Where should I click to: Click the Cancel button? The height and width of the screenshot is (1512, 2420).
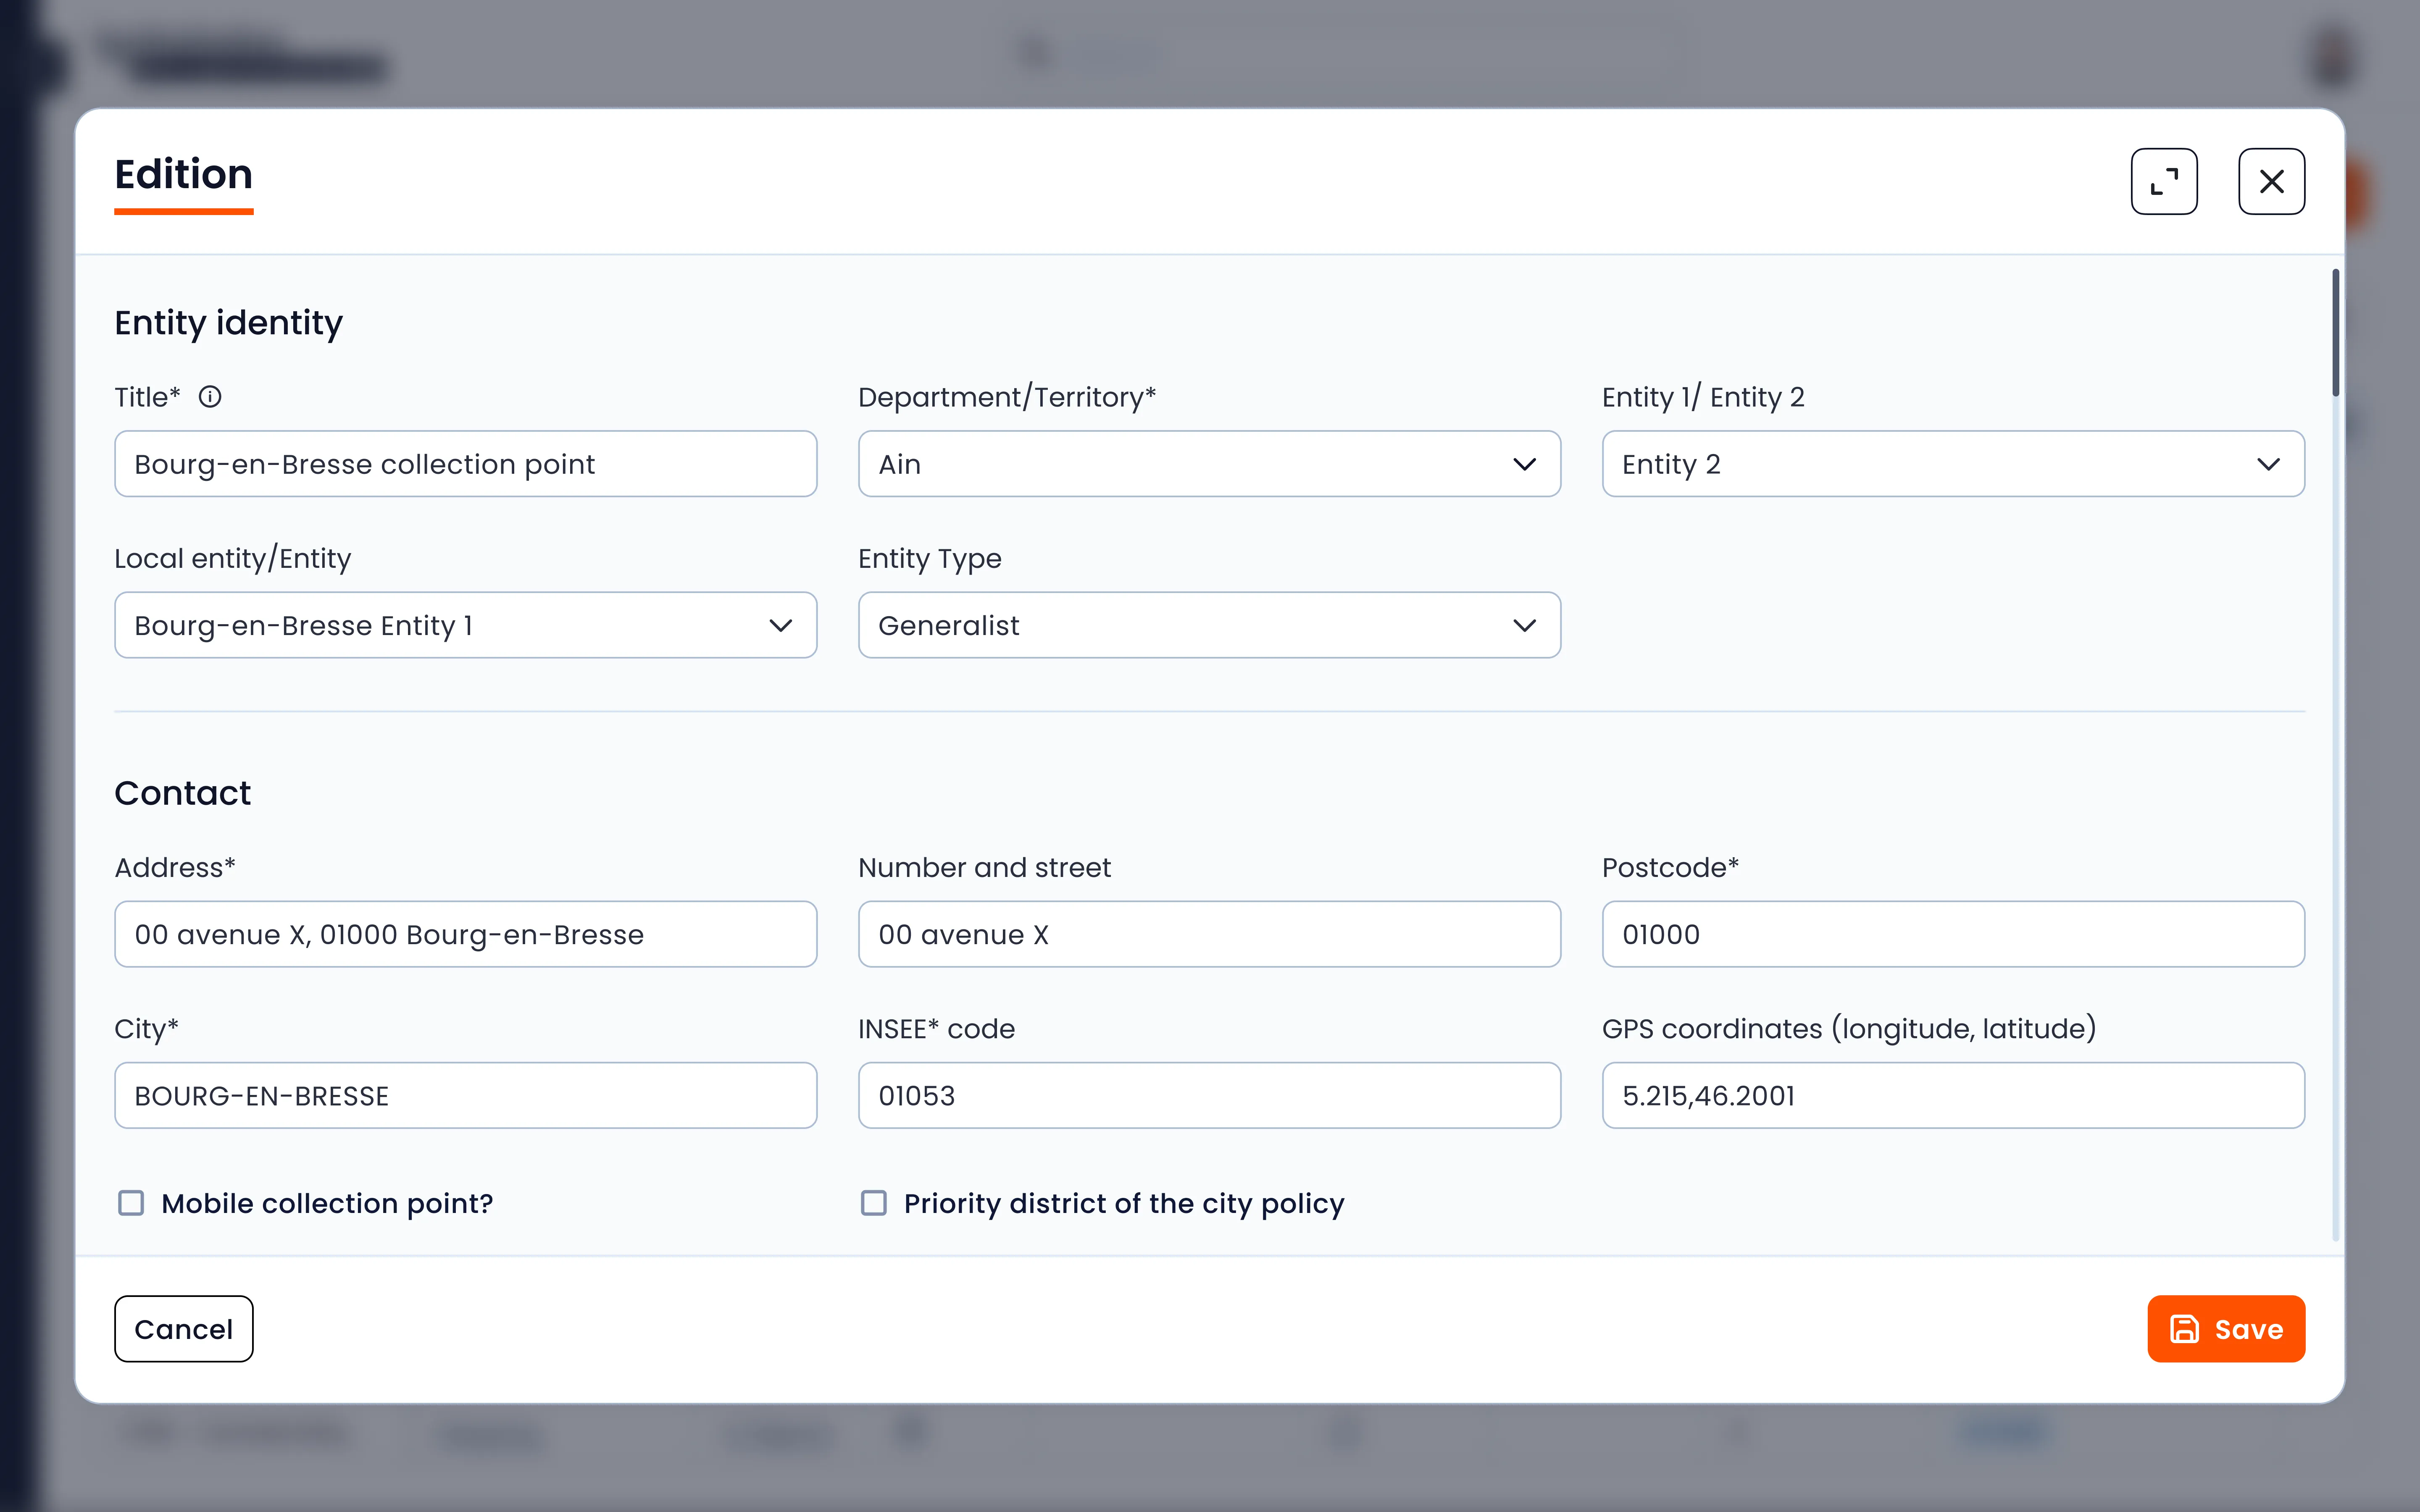point(184,1329)
